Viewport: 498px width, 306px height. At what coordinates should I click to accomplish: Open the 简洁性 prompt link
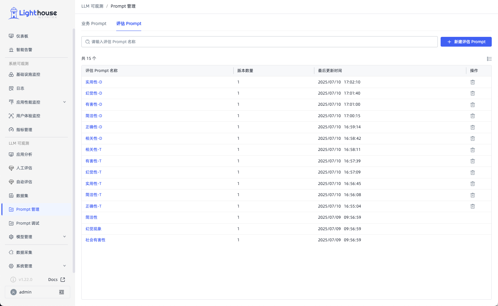click(x=91, y=217)
